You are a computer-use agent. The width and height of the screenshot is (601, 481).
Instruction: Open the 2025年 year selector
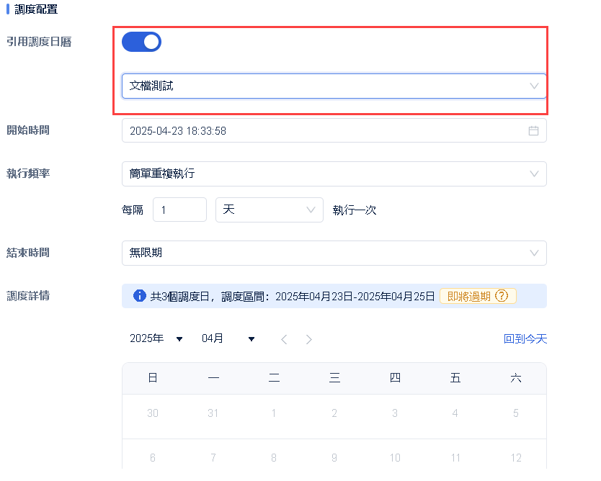[156, 338]
